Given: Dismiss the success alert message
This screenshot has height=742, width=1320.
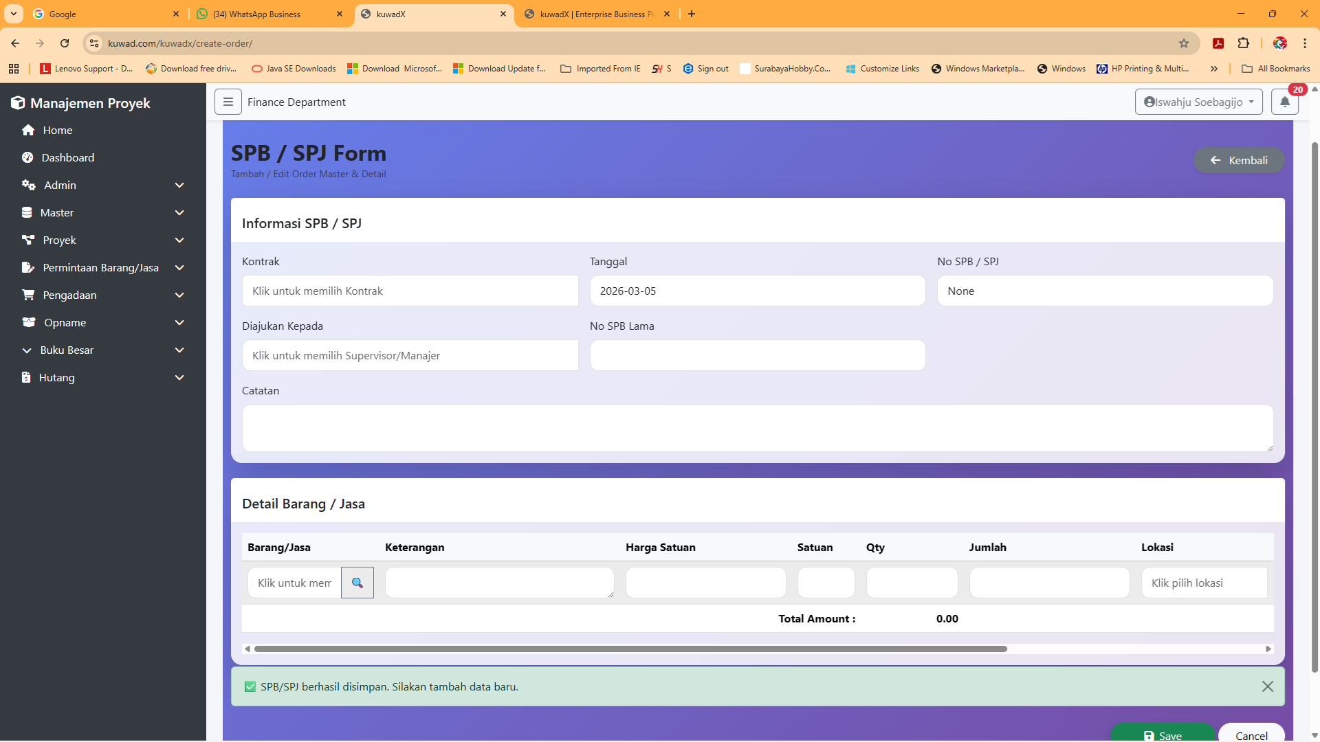Looking at the screenshot, I should click(1267, 686).
